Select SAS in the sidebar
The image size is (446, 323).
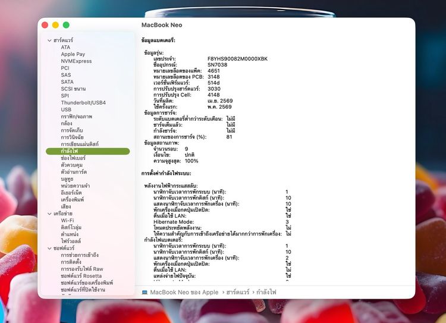65,75
